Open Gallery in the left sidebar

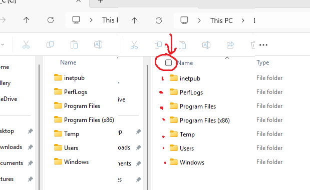click(6, 83)
